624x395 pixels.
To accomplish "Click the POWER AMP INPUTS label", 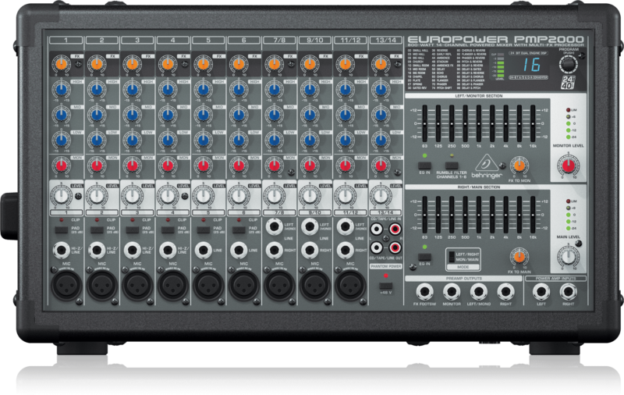I will tap(555, 279).
